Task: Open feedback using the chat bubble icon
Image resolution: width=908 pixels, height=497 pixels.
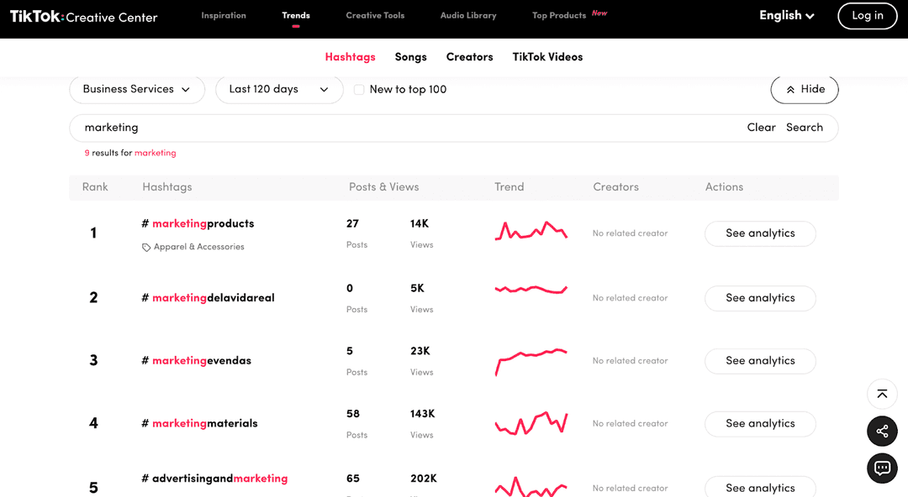Action: pos(882,468)
